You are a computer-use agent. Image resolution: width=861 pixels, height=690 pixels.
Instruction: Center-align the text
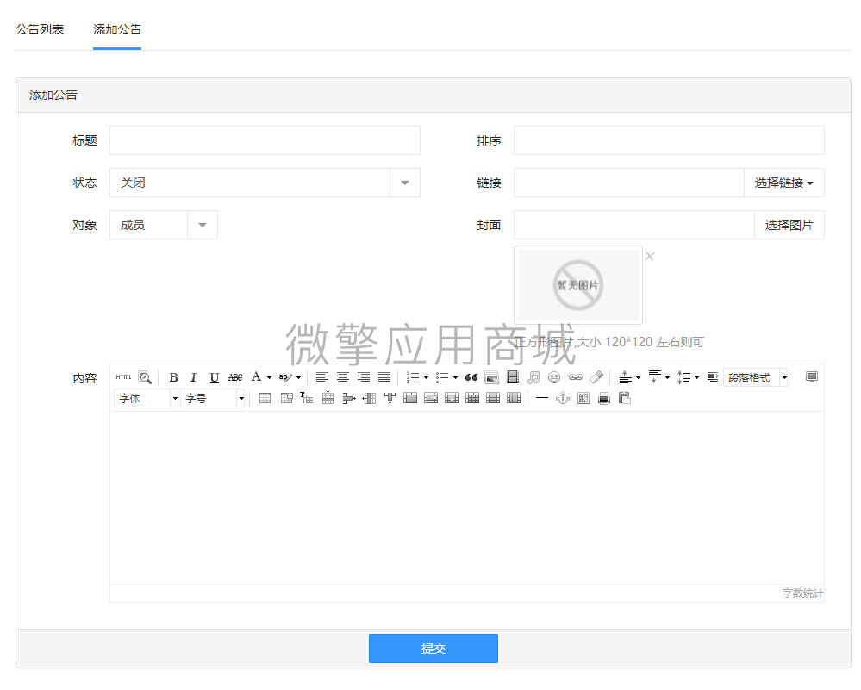[343, 377]
